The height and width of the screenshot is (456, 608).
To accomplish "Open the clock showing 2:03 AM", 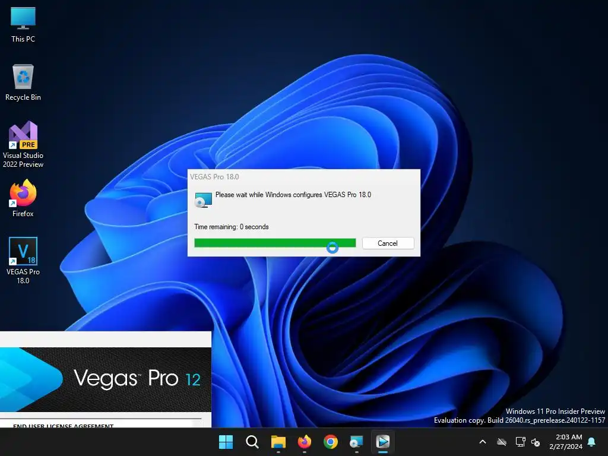I will point(566,442).
